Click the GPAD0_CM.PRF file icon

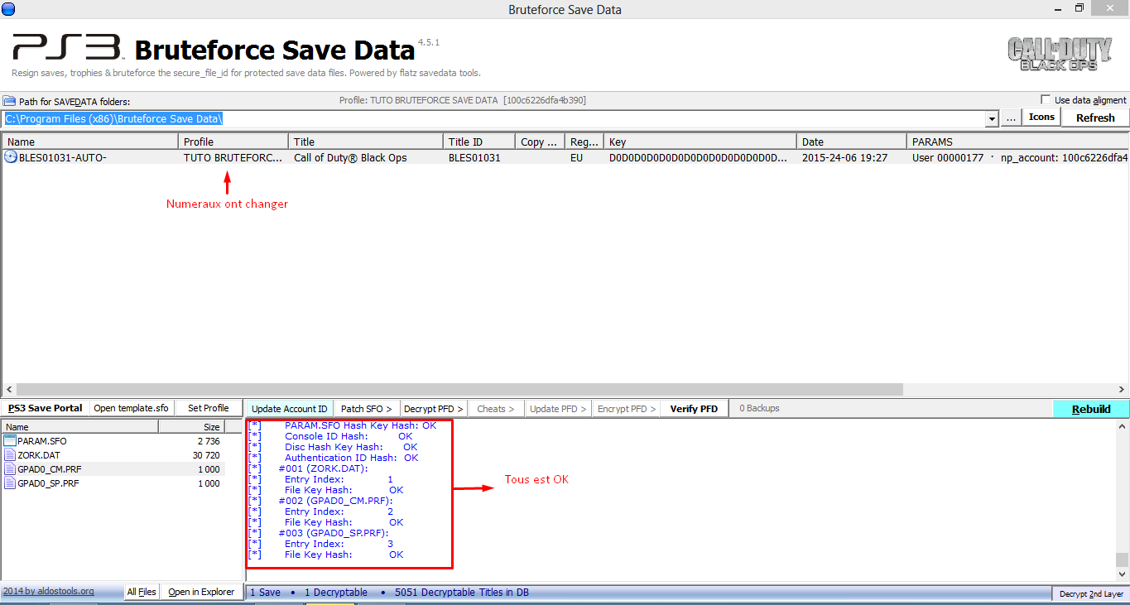(10, 469)
